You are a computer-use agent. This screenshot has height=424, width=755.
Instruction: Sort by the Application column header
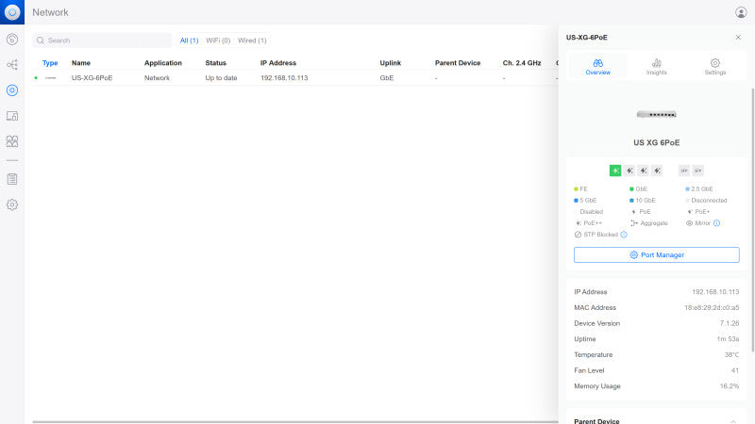pyautogui.click(x=163, y=63)
